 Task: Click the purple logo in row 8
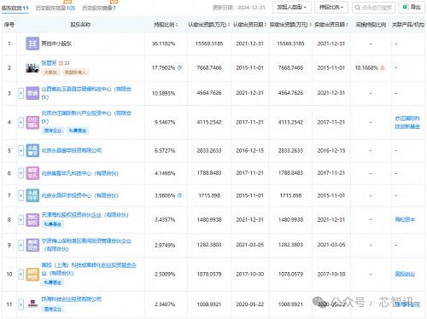[32, 220]
